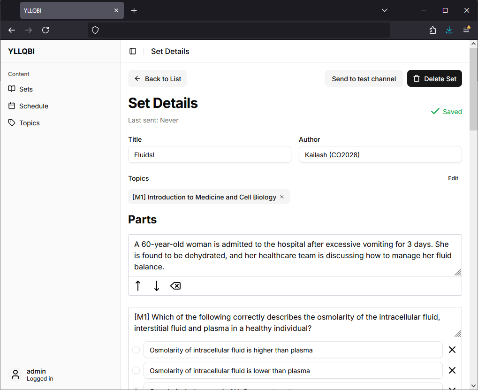
Task: Move the vomiting scenario part up
Action: (138, 285)
